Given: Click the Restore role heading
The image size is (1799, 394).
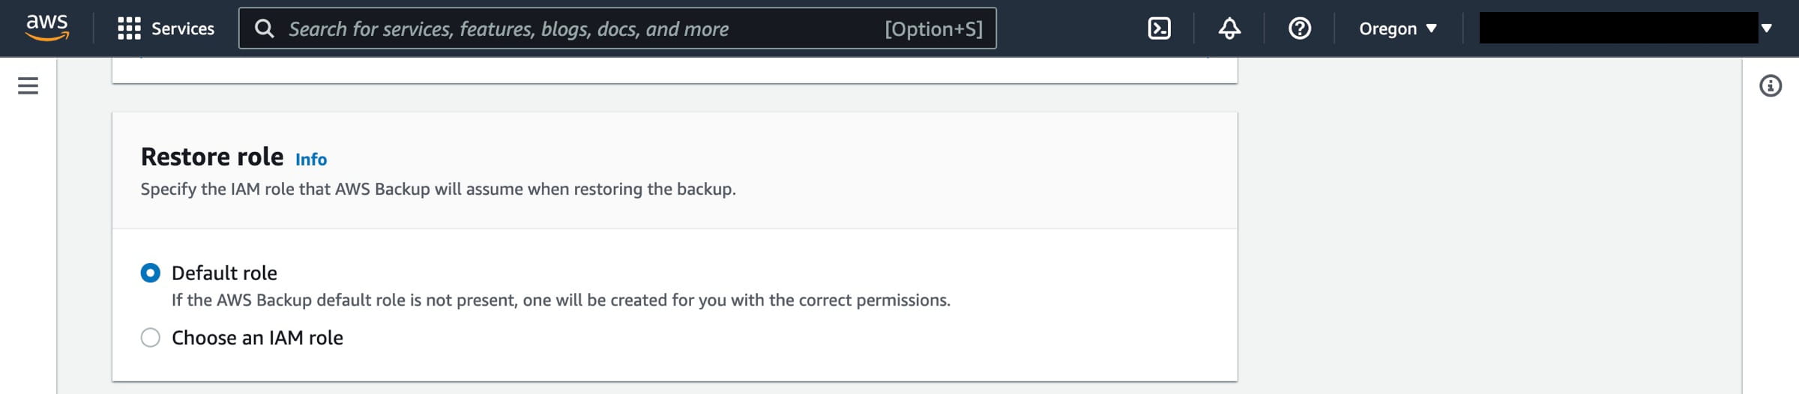Looking at the screenshot, I should point(212,157).
